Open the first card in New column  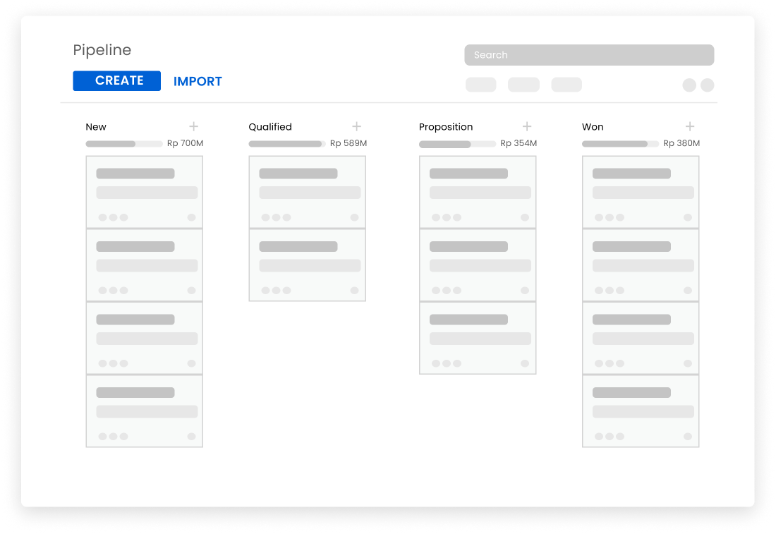145,192
